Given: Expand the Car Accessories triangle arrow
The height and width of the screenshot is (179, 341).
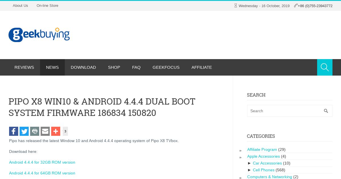Looking at the screenshot, I should tap(249, 163).
